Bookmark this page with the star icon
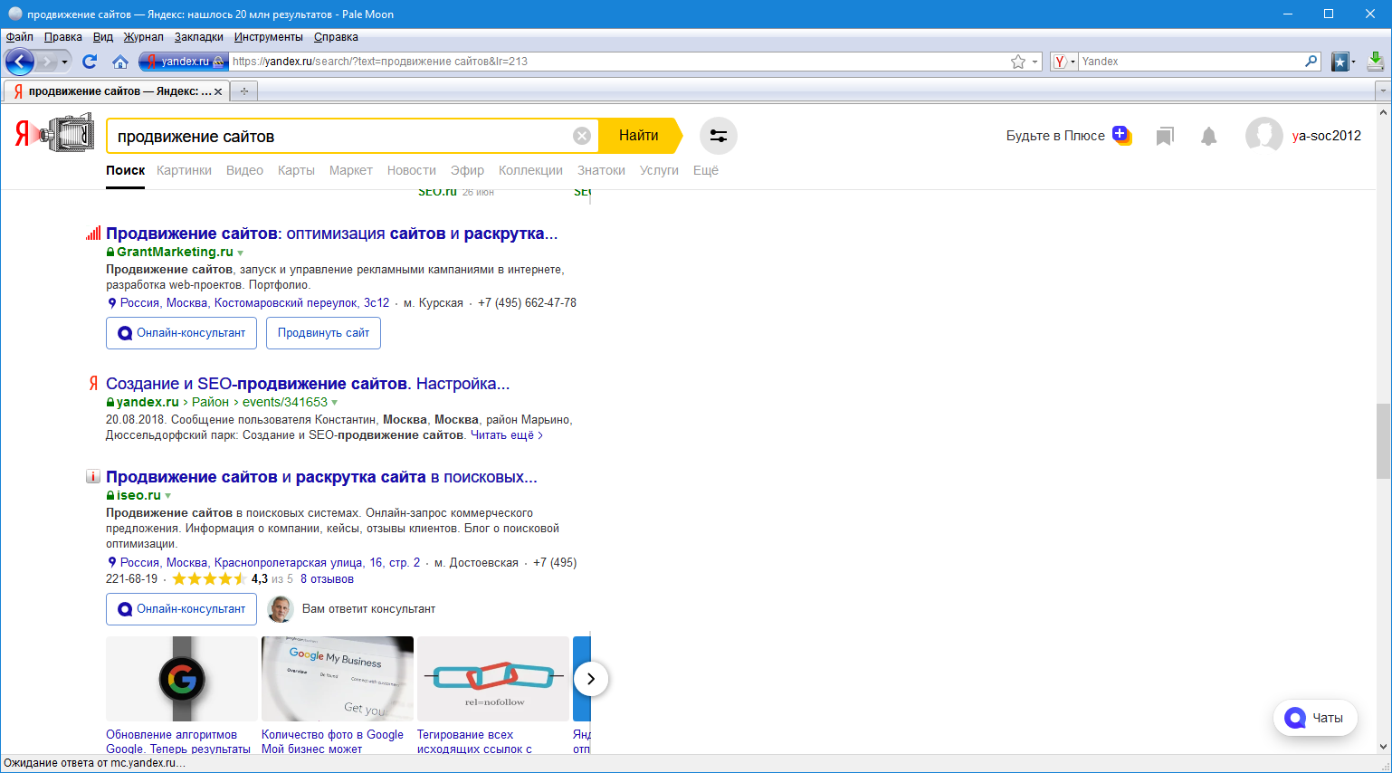The image size is (1392, 773). [x=1018, y=62]
